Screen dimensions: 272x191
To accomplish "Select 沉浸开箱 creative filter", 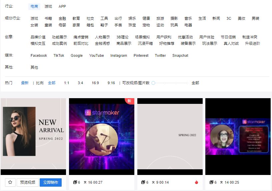I will 145,43.
